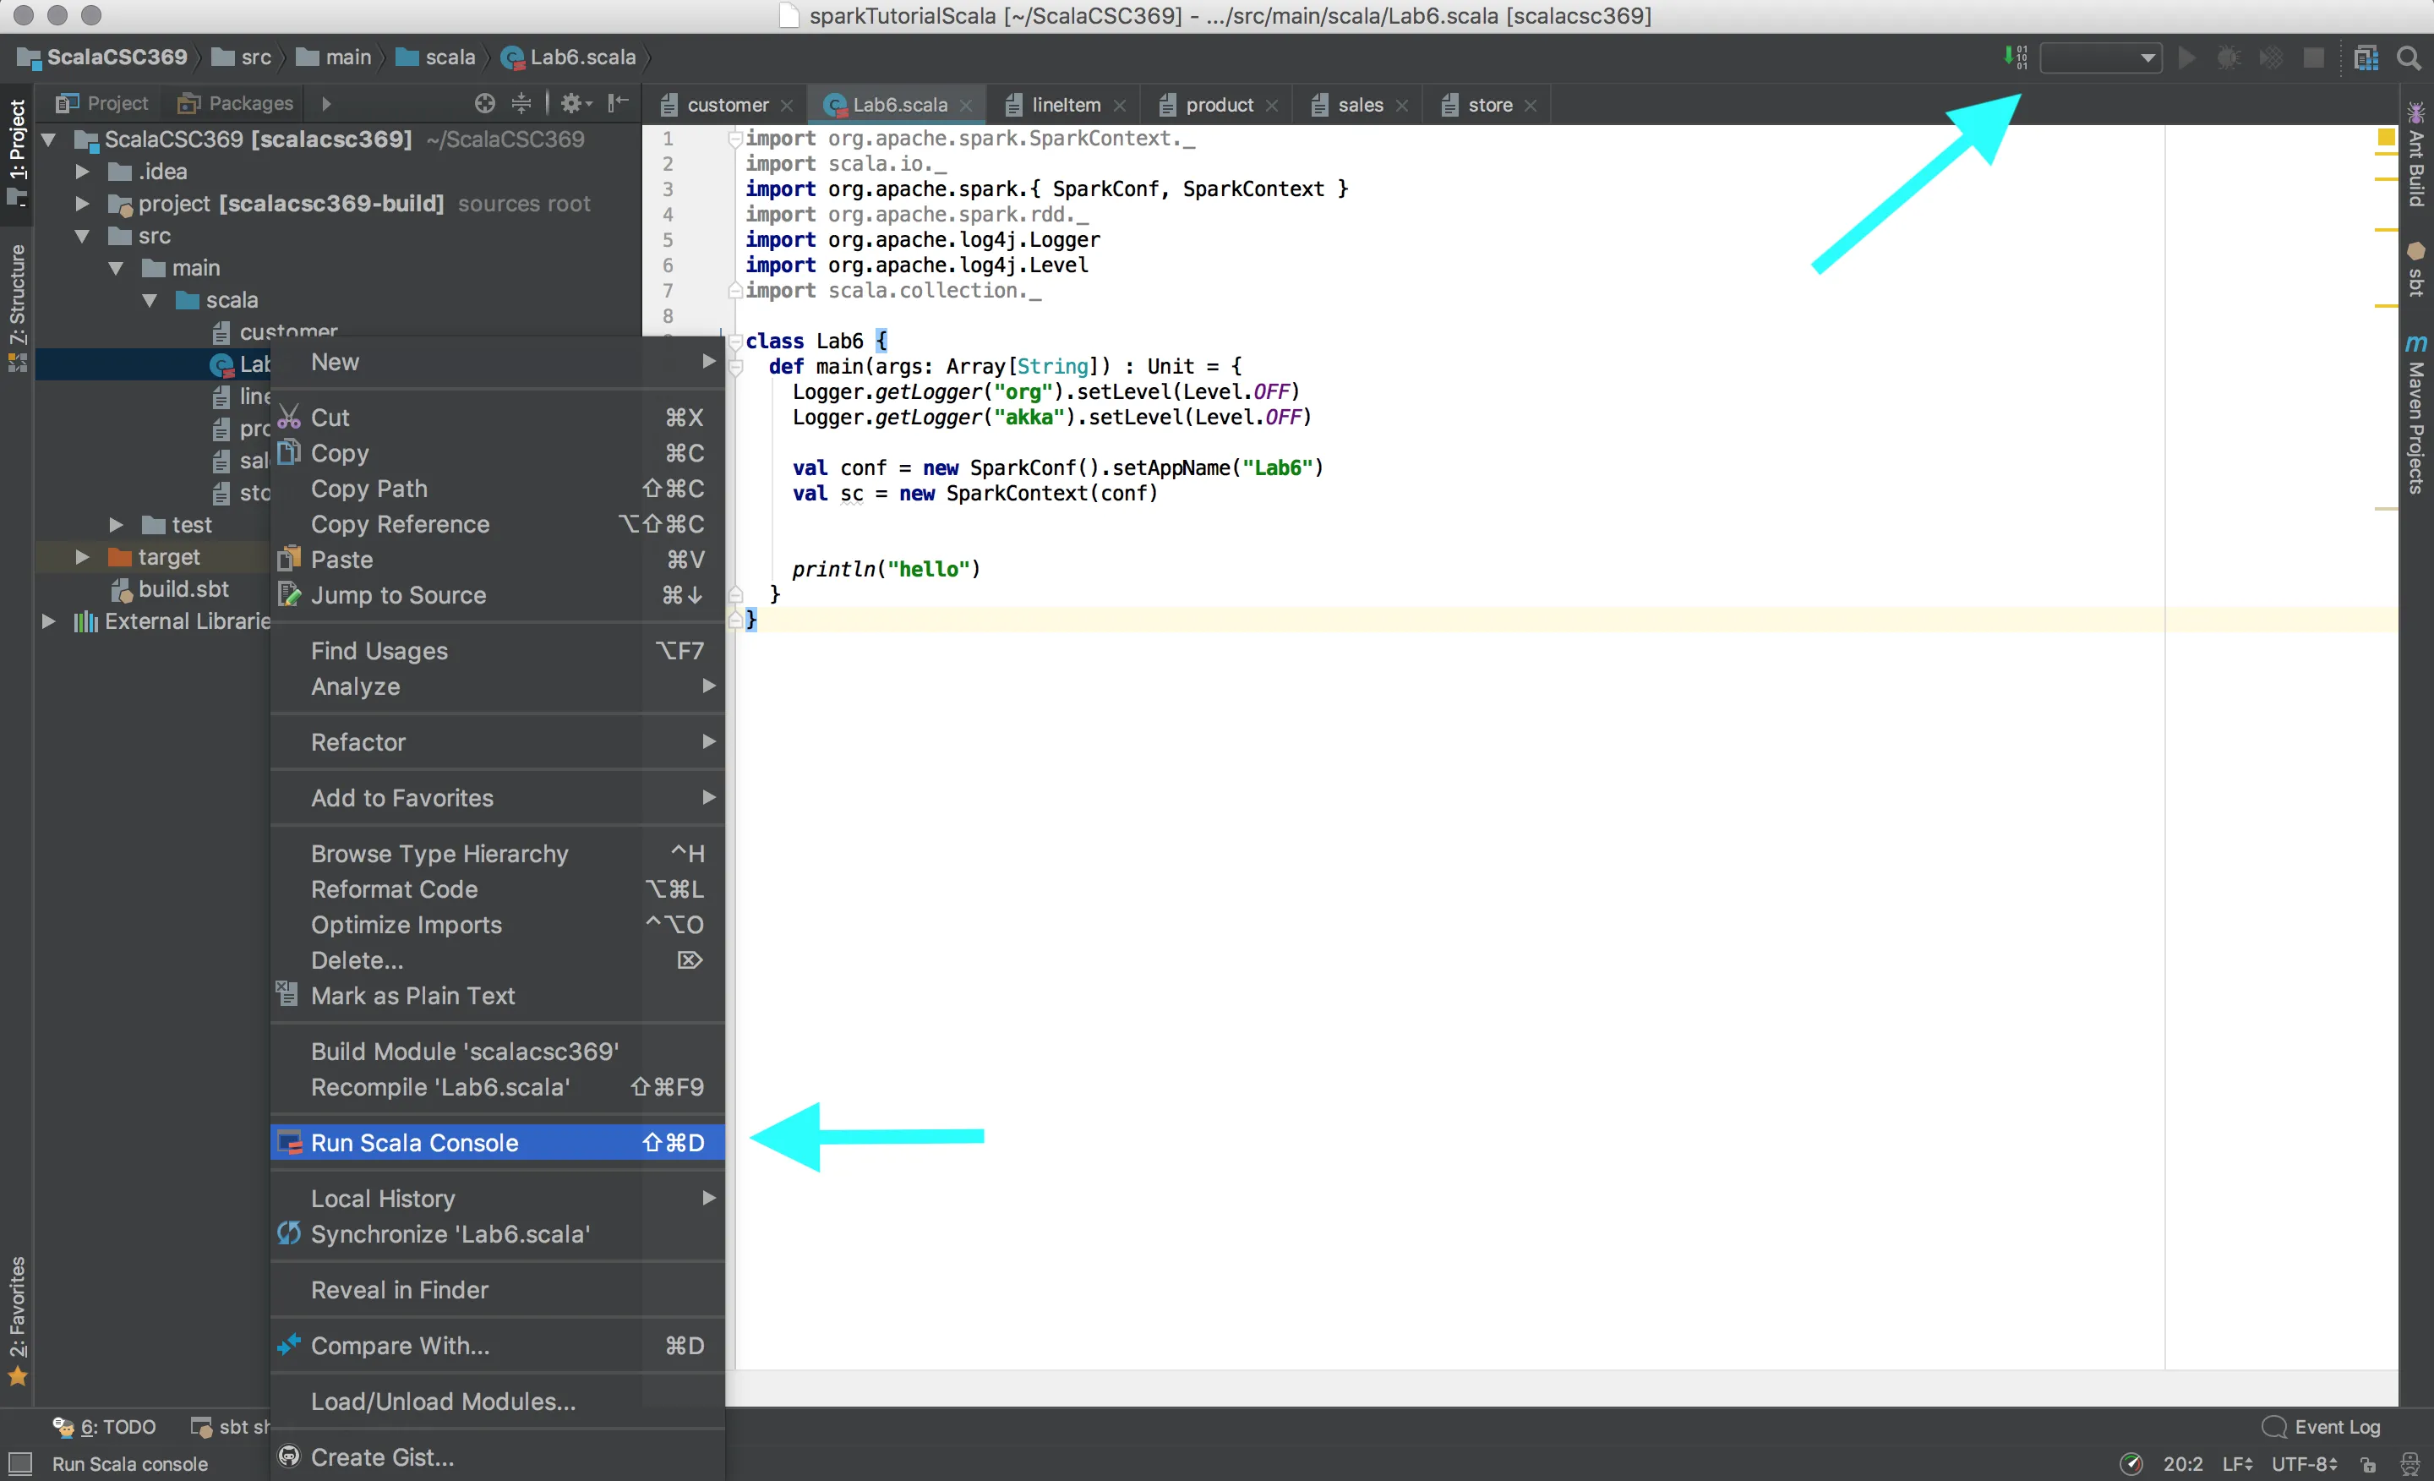Expand the .idea folder in tree
The width and height of the screenshot is (2434, 1481).
coord(83,172)
